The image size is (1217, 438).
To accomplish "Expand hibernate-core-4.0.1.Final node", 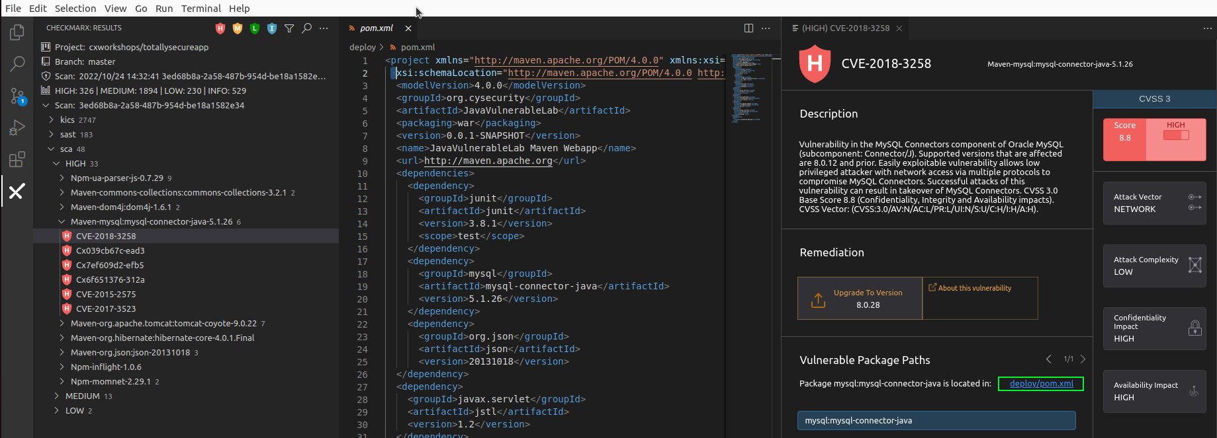I will point(62,338).
